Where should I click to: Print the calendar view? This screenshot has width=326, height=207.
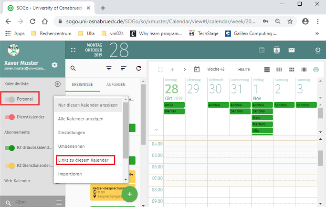[315, 69]
